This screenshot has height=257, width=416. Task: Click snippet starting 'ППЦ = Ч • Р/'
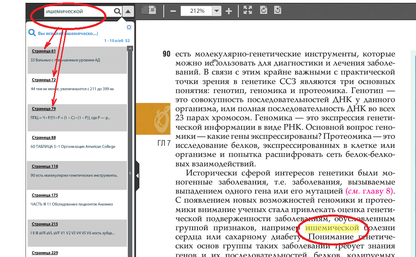71,118
